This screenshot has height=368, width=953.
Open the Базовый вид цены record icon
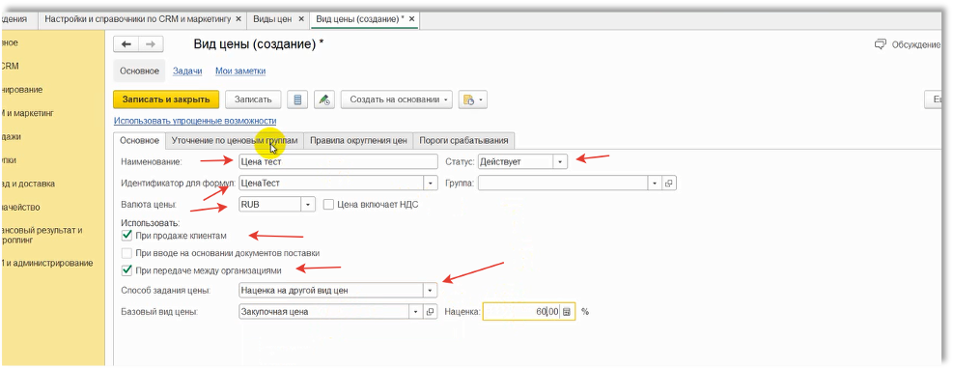point(431,311)
